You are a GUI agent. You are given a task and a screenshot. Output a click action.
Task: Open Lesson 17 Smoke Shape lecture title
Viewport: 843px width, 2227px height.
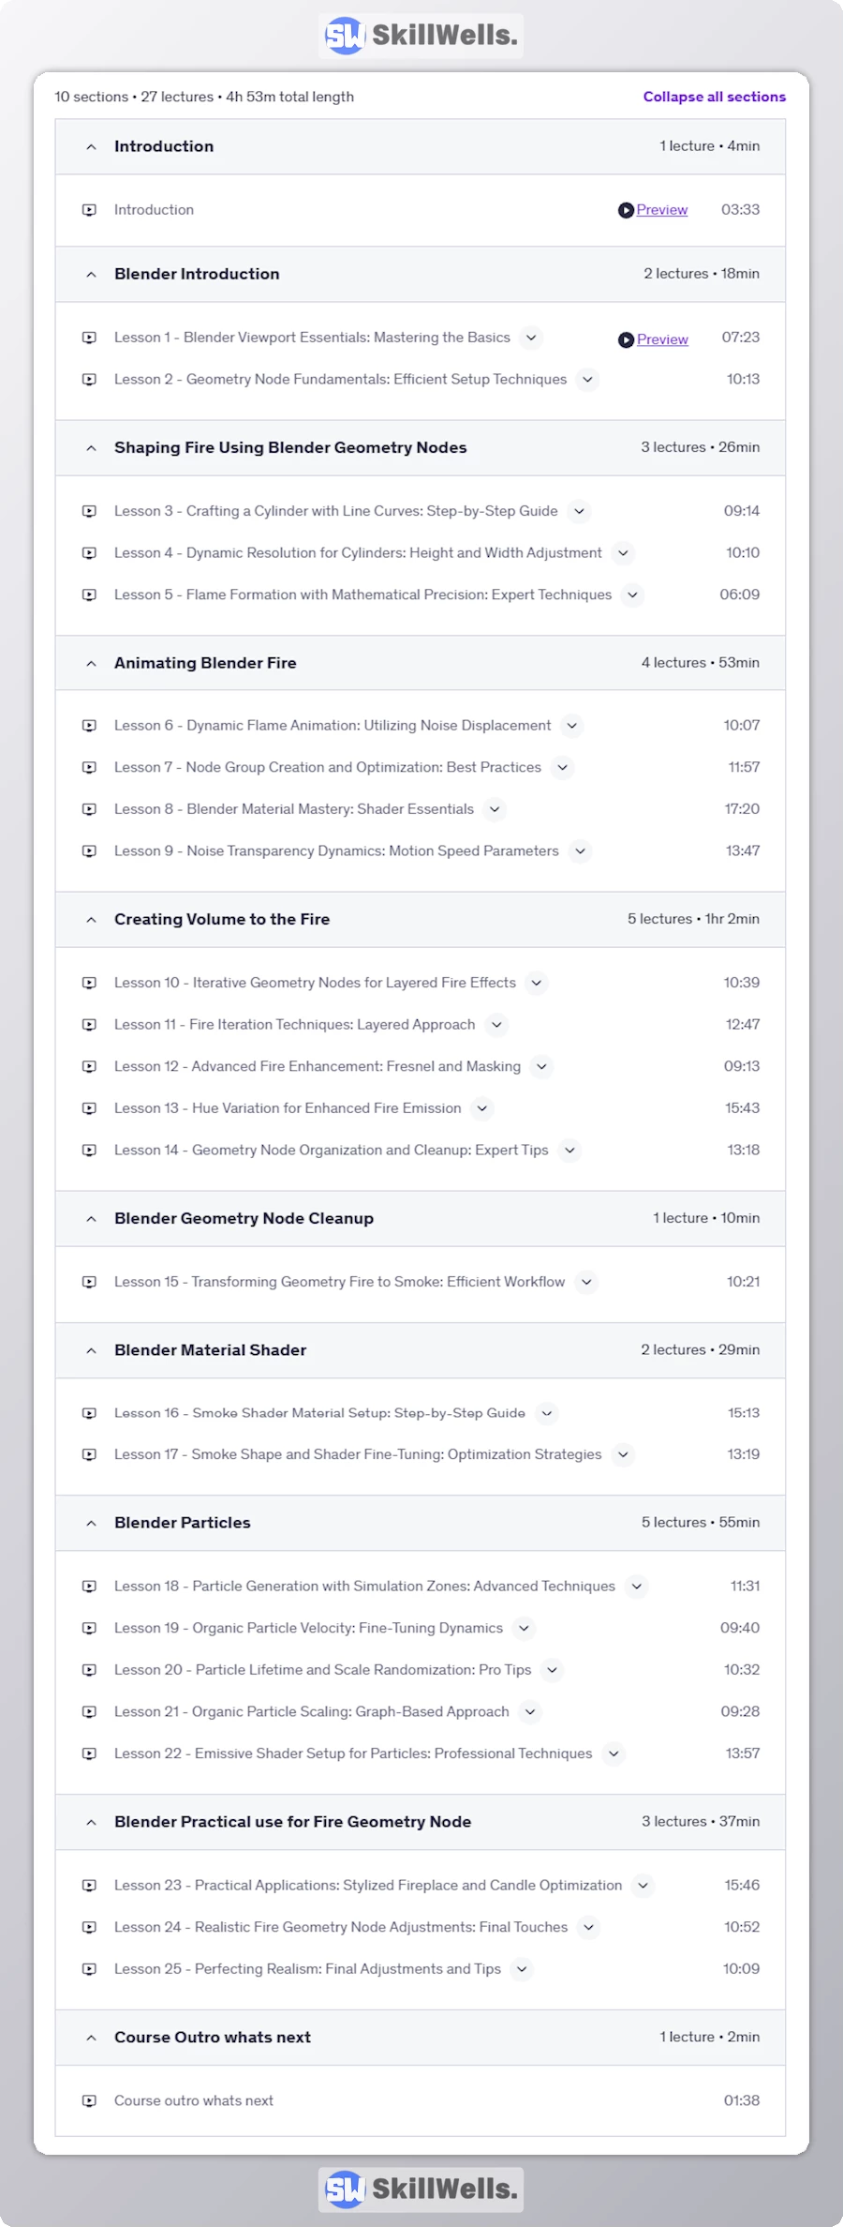point(358,1454)
